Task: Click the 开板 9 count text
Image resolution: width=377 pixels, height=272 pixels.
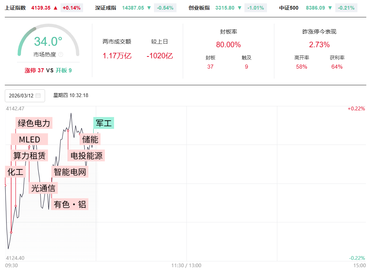Action: point(64,70)
